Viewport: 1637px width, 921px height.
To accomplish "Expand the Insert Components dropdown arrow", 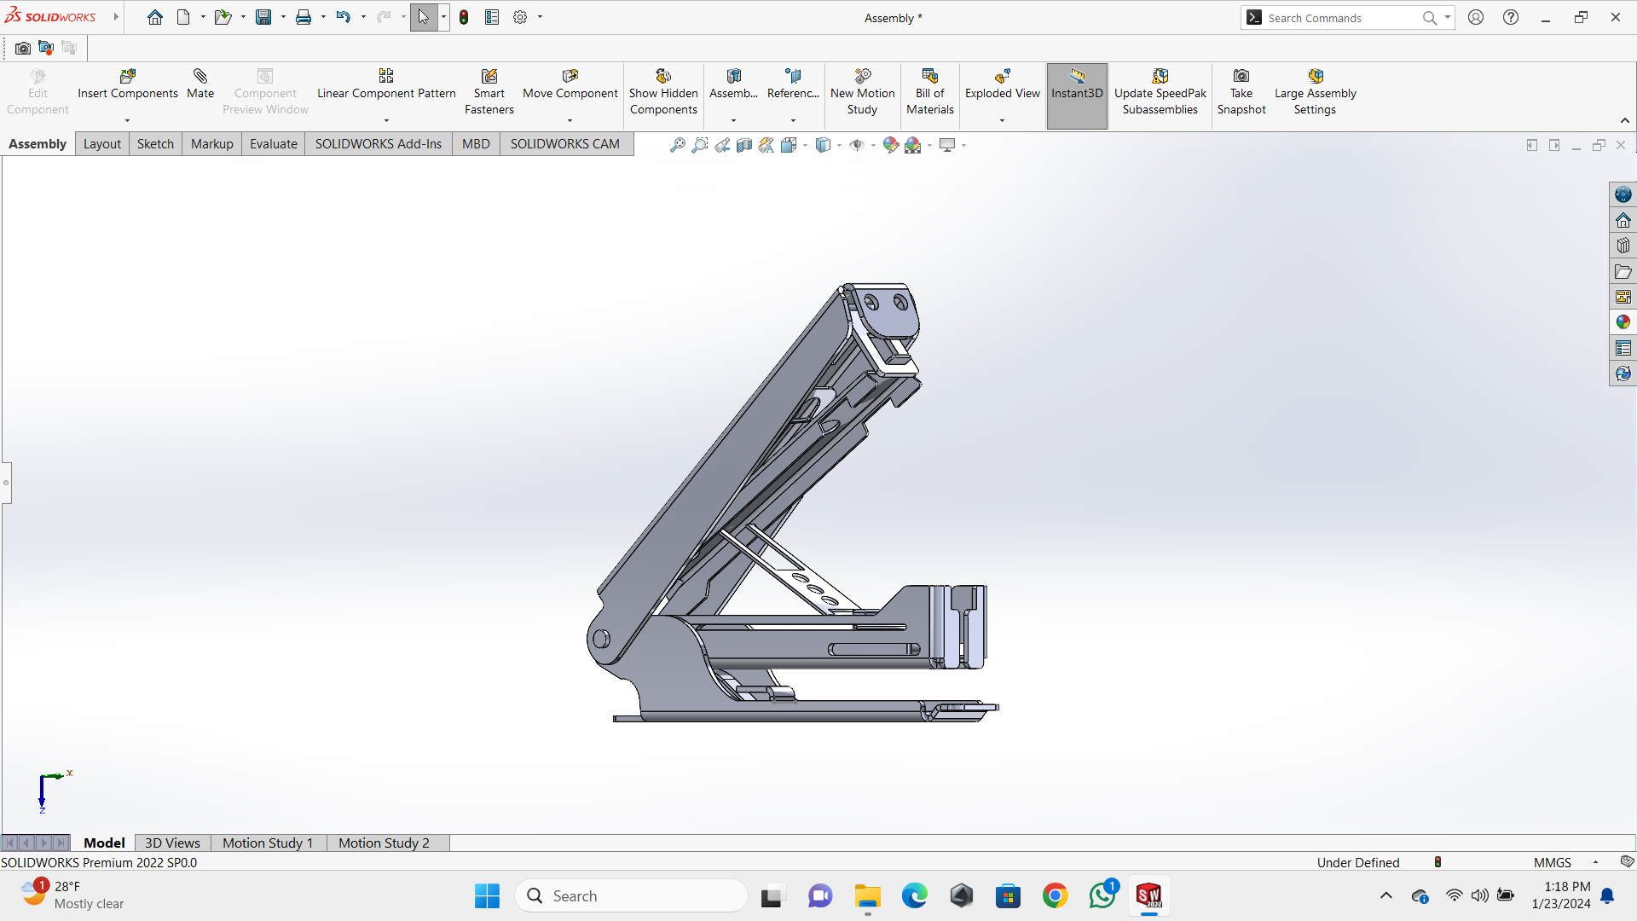I will point(128,120).
